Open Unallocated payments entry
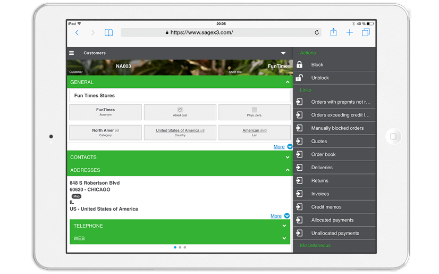 click(334, 233)
